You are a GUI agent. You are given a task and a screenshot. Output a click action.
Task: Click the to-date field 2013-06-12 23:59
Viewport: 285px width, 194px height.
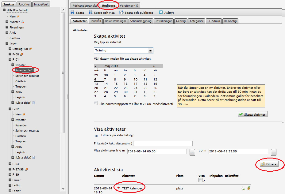(238, 151)
